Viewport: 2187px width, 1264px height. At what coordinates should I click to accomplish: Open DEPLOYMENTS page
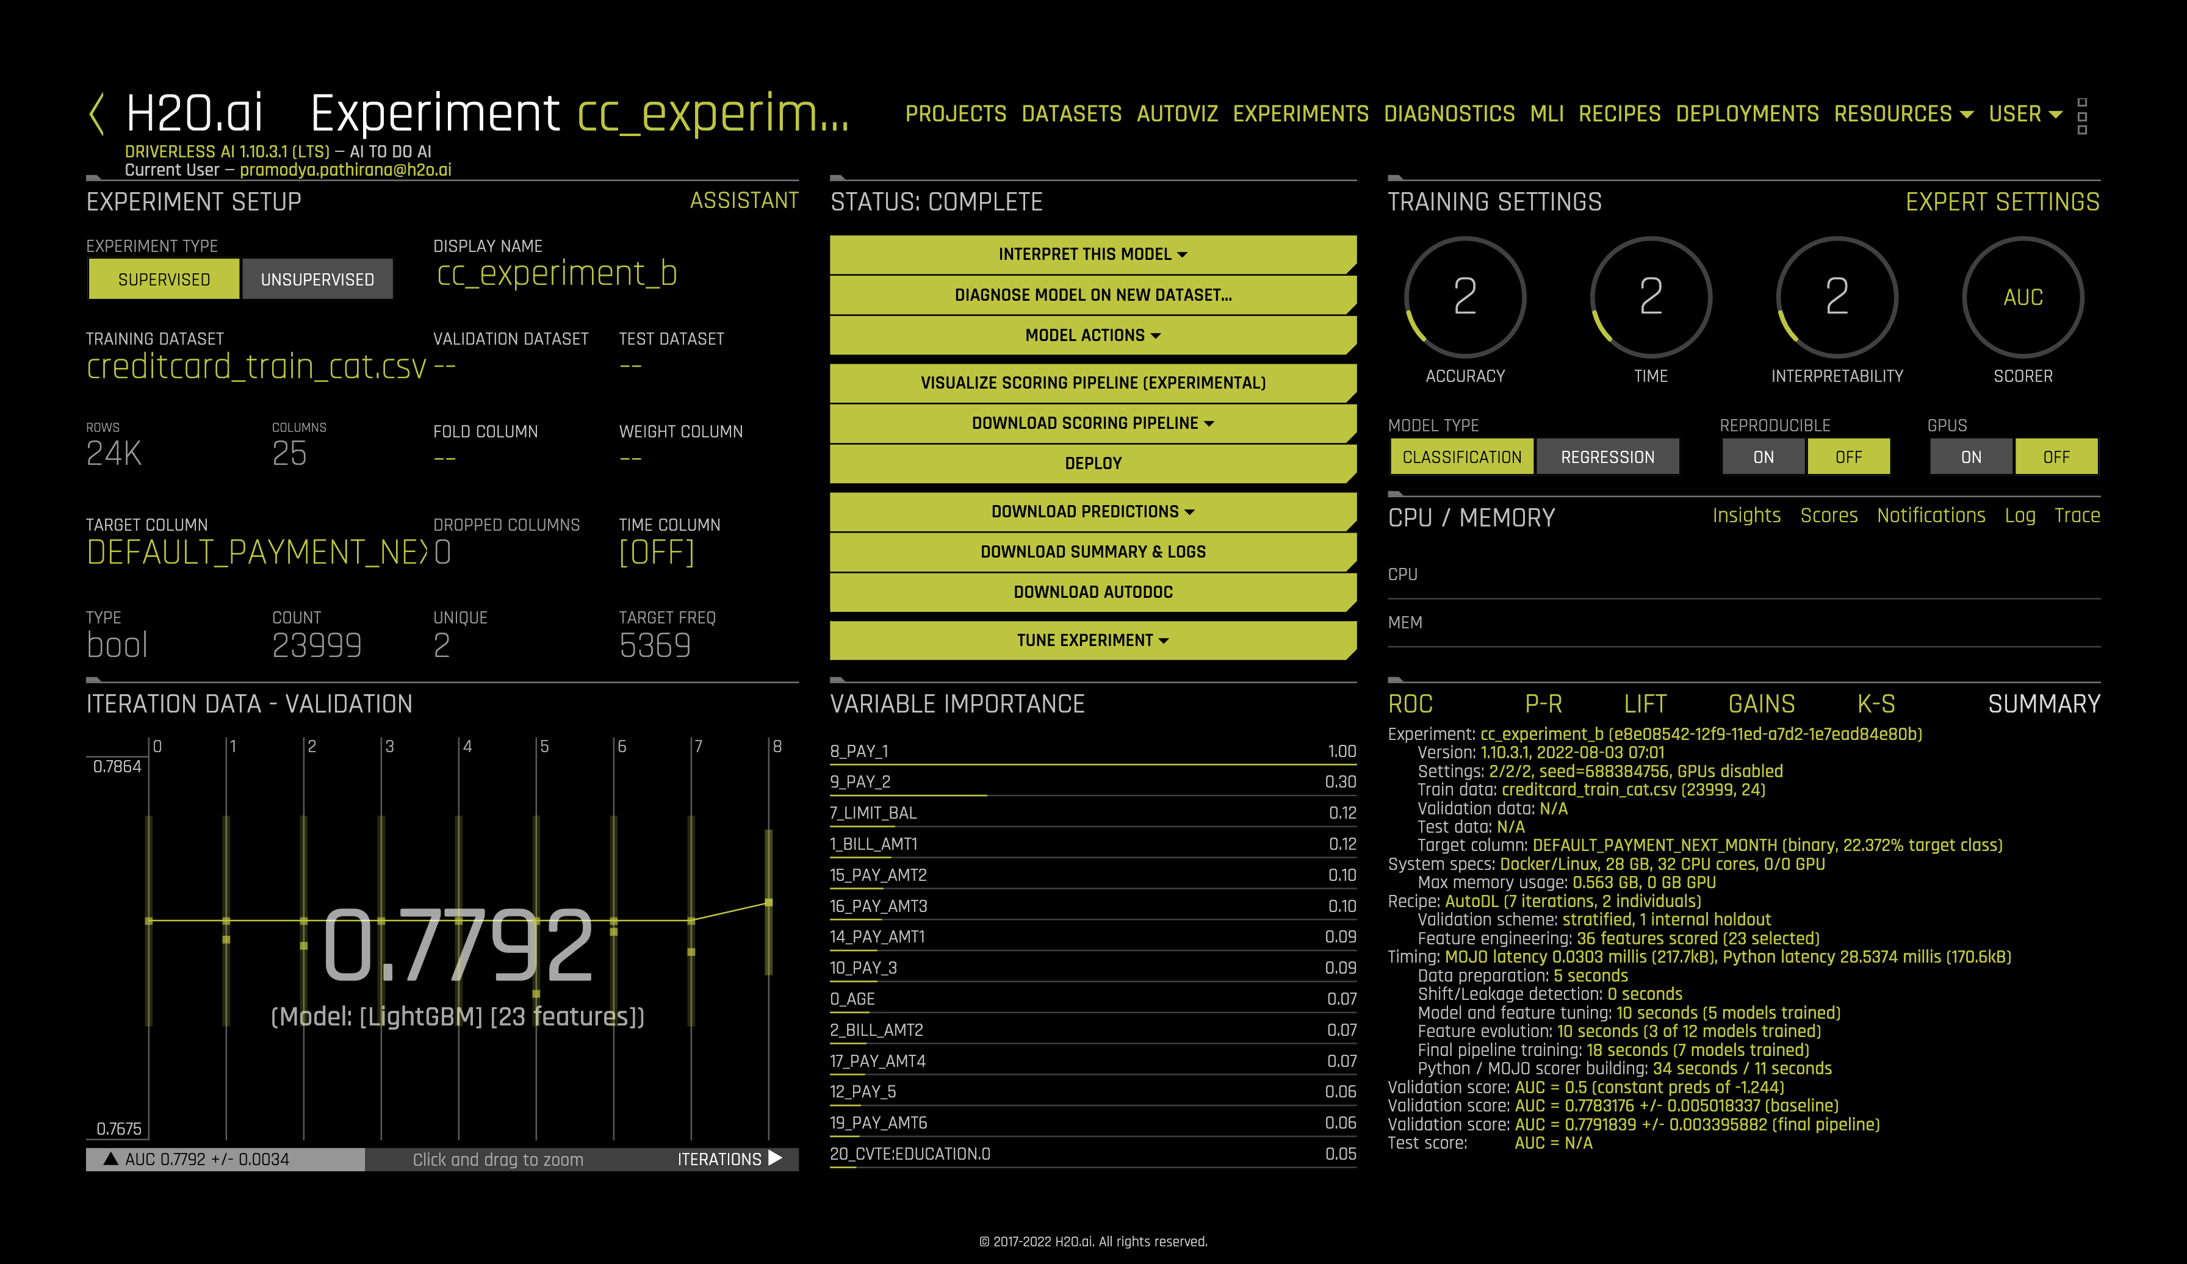click(1747, 113)
